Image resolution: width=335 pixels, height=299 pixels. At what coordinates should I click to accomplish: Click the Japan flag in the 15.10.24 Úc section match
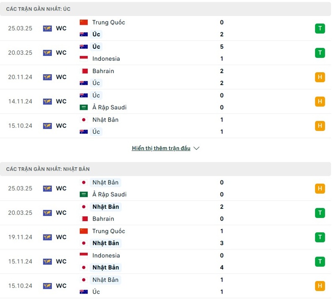click(84, 120)
